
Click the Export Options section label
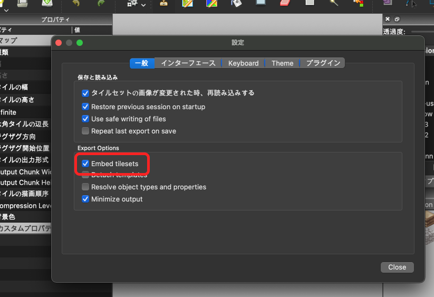point(98,148)
